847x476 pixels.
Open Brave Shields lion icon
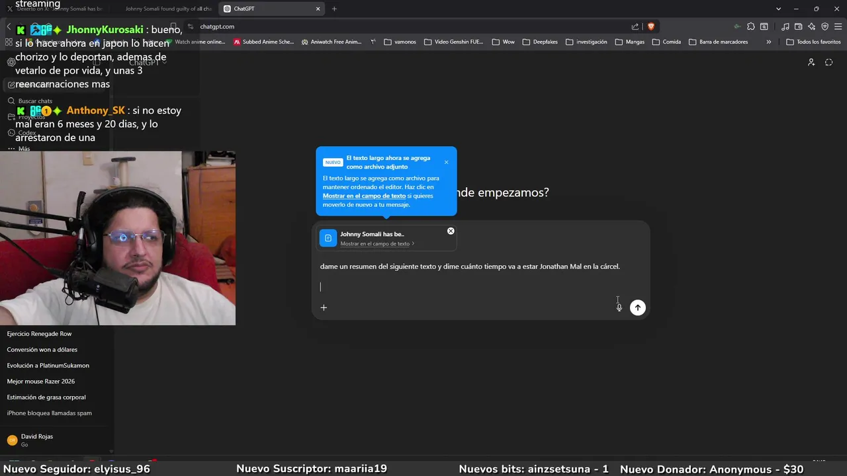[x=651, y=26]
